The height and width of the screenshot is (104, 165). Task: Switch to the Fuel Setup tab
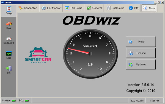[x=115, y=8]
